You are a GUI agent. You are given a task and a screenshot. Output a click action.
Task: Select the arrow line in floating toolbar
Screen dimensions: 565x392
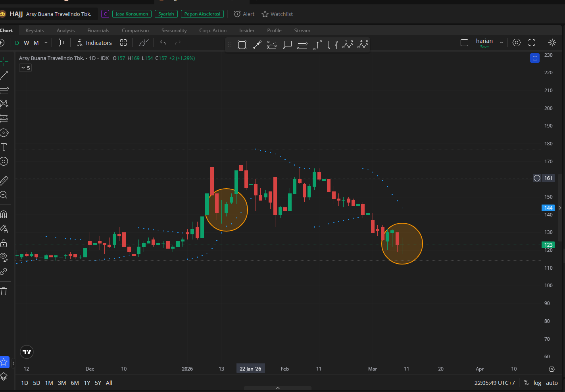pos(257,45)
